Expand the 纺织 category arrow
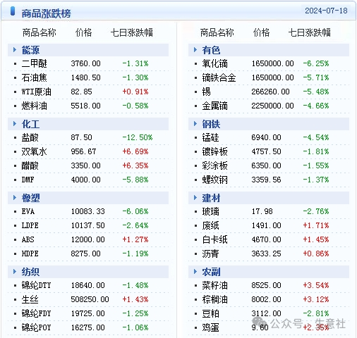This screenshot has width=357, height=338. click(x=15, y=272)
